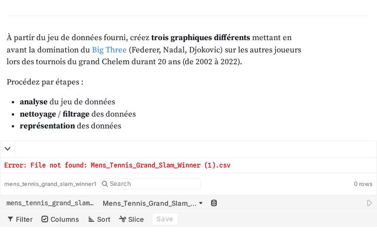Screen dimensions: 377x236
Task: Open the Mens_Tennis_Grand_Slam file dropdown
Action: 153,203
